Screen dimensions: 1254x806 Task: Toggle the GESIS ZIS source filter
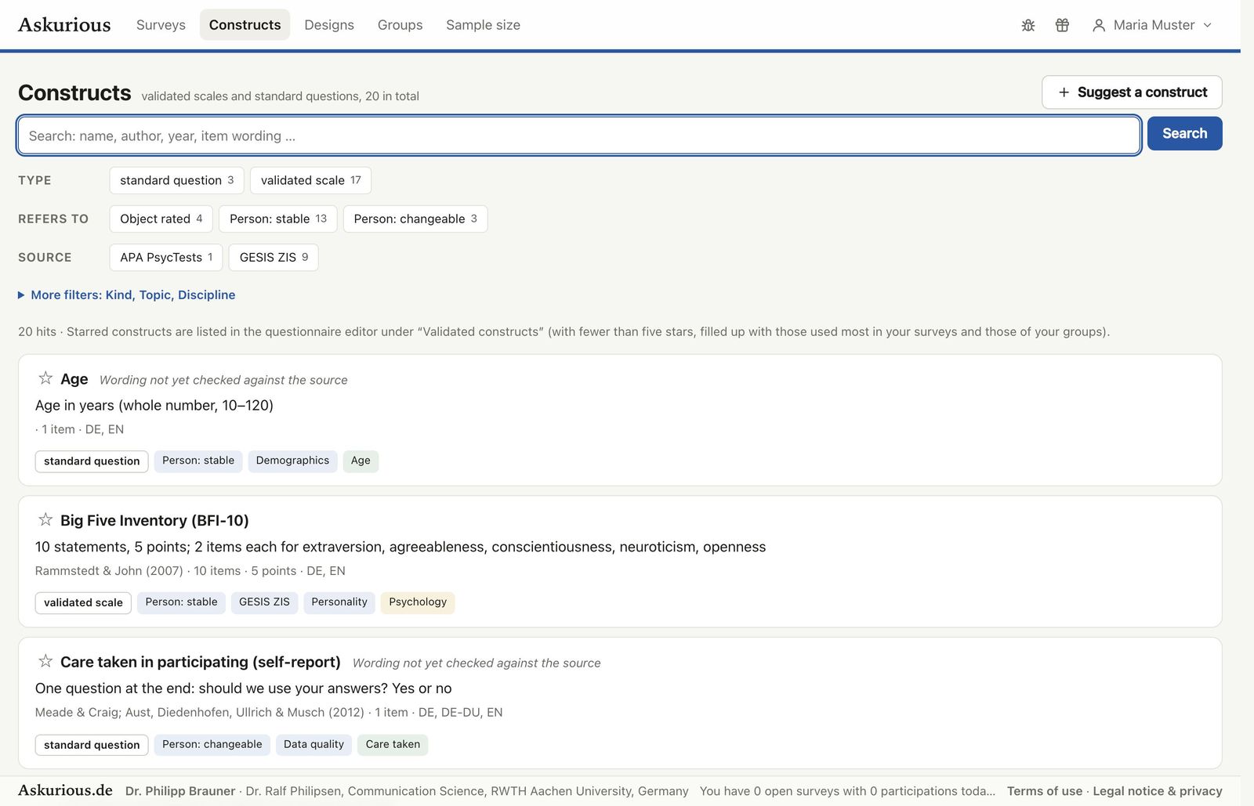pyautogui.click(x=274, y=257)
